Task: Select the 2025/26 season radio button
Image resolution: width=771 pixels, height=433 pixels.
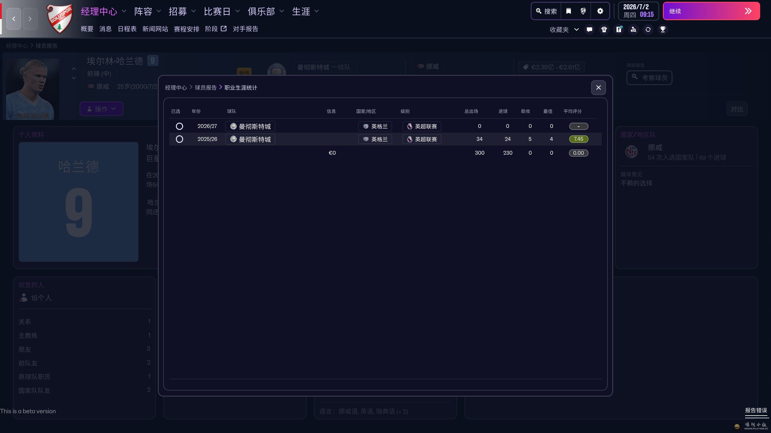Action: coord(179,139)
